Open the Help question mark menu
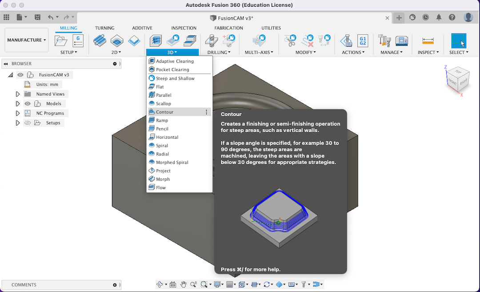 (452, 17)
